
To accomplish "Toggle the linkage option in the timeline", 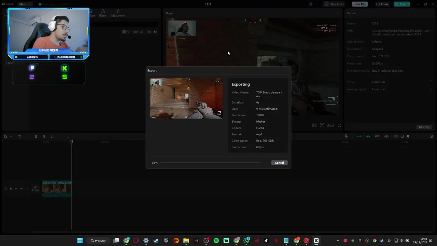I will [x=377, y=136].
